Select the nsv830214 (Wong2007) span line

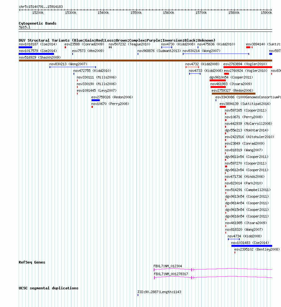click(x=216, y=54)
